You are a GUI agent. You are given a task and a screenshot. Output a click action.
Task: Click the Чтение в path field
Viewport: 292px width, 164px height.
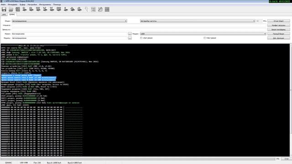[x=139, y=26]
